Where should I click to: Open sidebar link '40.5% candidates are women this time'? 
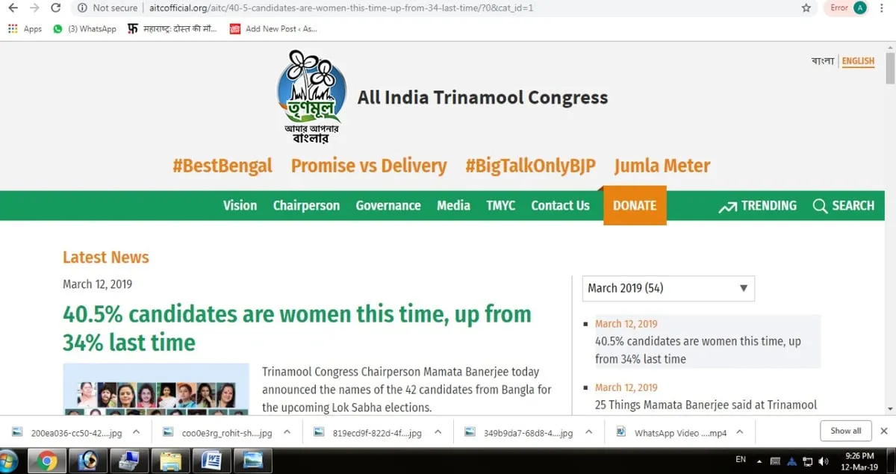click(698, 350)
